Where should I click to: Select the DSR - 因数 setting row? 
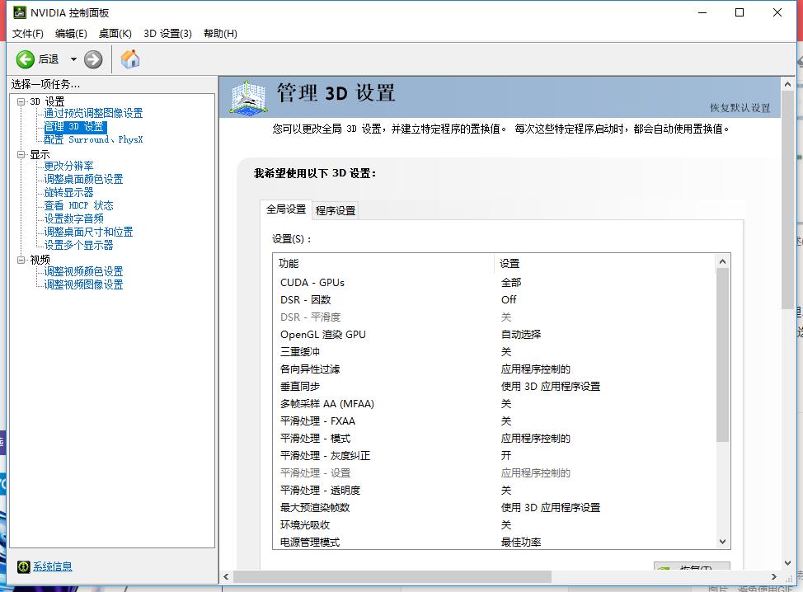(x=494, y=299)
